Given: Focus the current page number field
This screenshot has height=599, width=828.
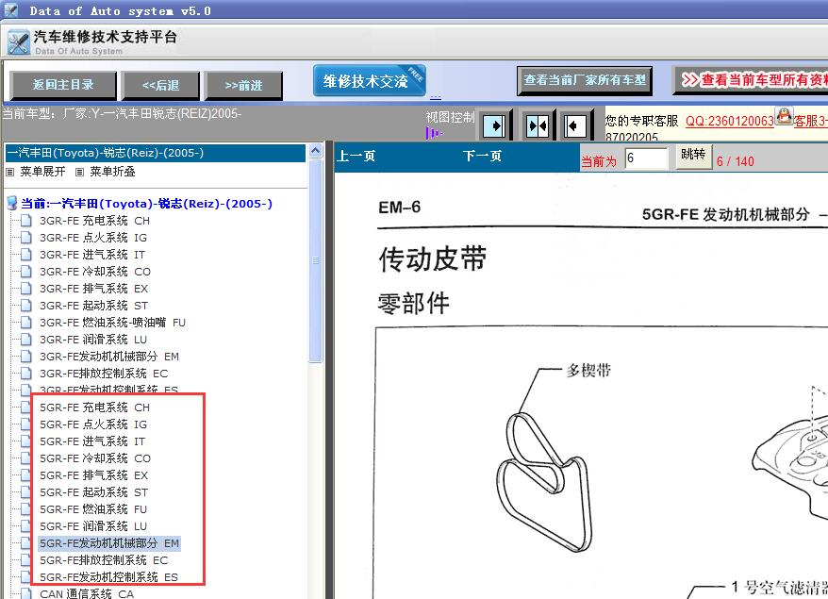Looking at the screenshot, I should click(646, 158).
